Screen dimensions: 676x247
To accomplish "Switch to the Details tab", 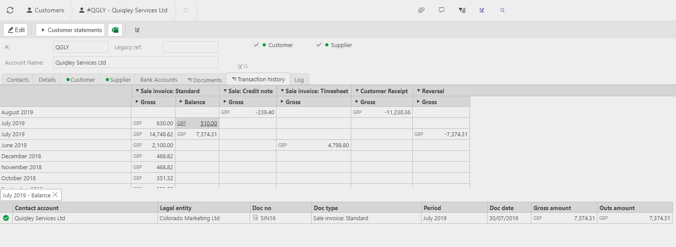I will (47, 80).
